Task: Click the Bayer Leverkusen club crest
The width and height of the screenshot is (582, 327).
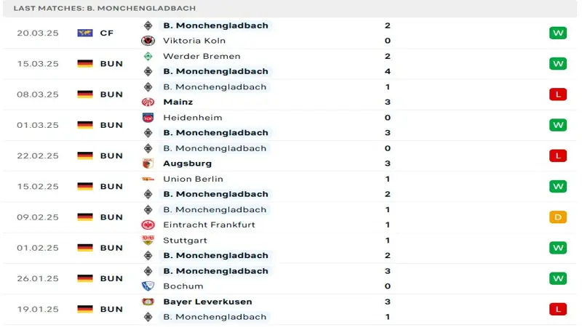Action: click(x=148, y=302)
